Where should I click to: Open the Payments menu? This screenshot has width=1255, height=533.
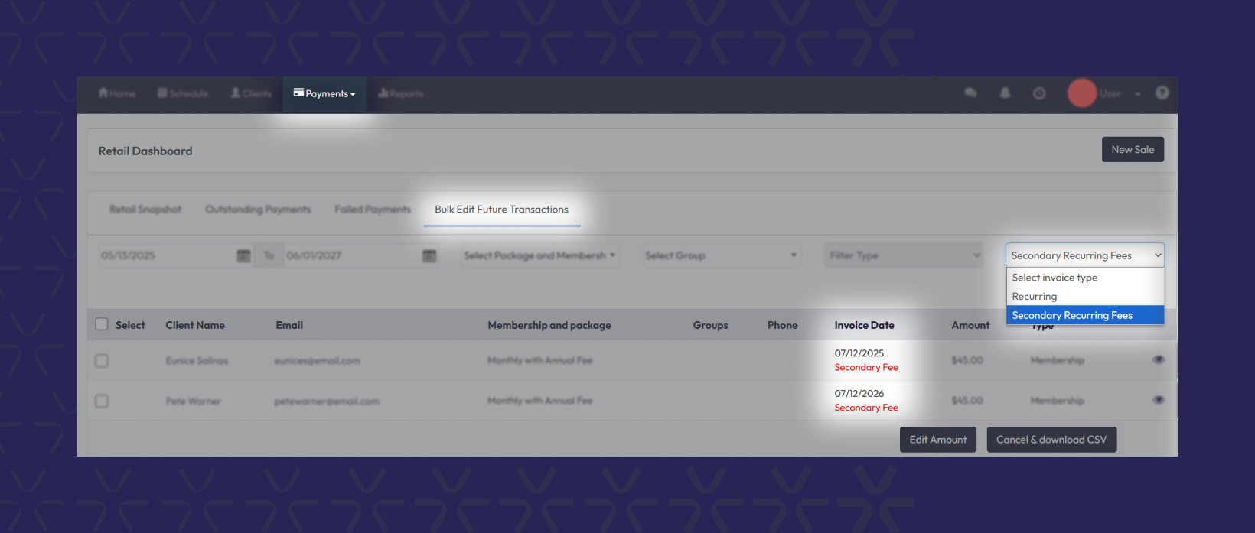(x=324, y=94)
